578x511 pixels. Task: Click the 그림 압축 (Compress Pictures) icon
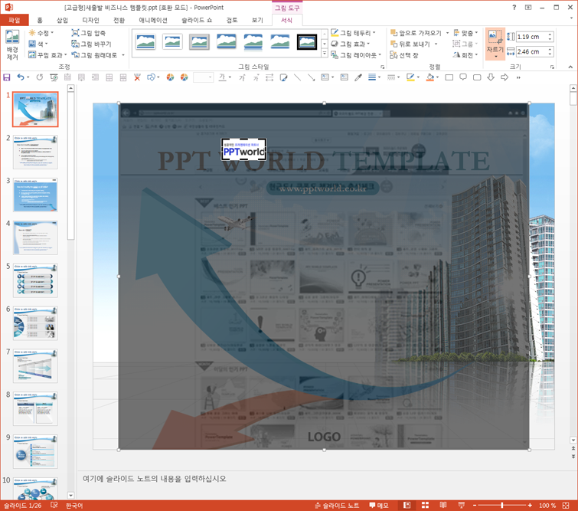75,33
